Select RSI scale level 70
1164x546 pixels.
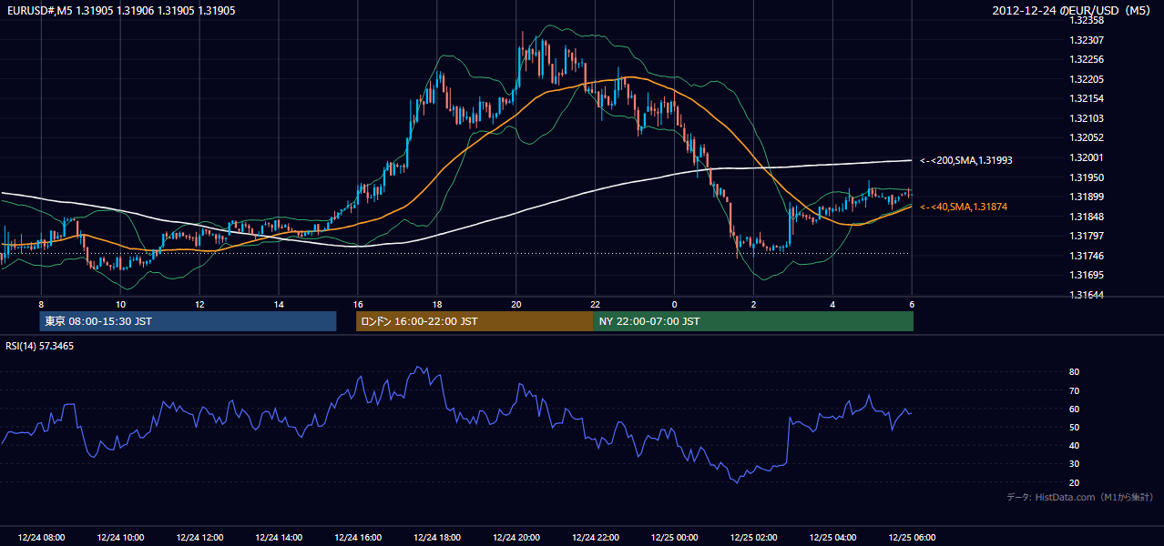pos(1074,390)
